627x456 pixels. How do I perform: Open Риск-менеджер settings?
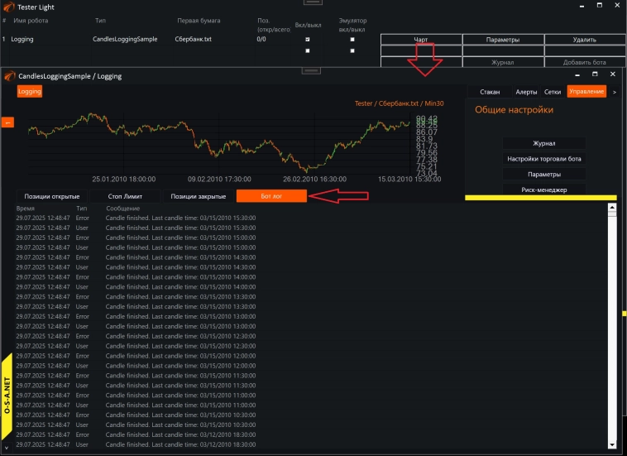point(544,190)
